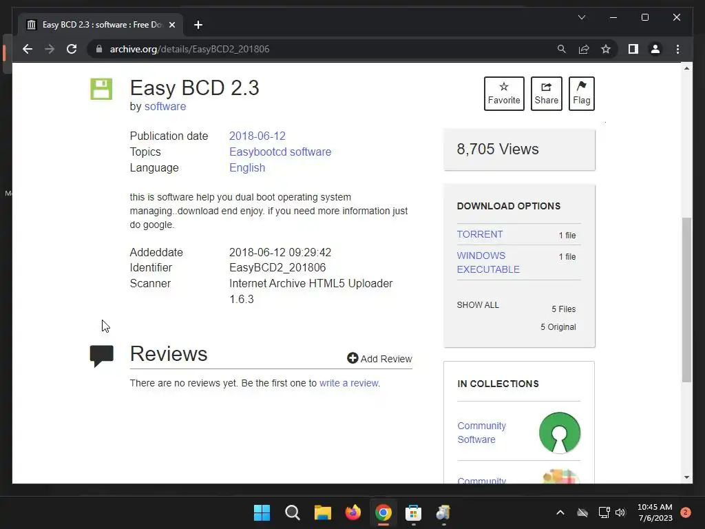Viewport: 705px width, 529px height.
Task: Open the English language link
Action: coord(247,167)
